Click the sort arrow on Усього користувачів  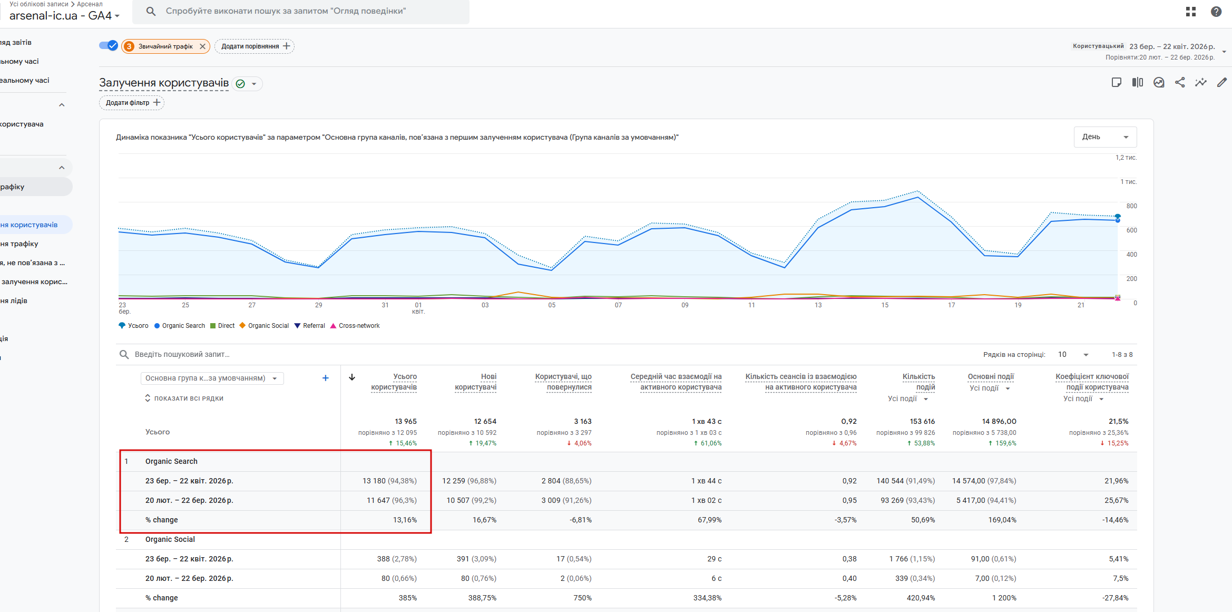click(352, 377)
